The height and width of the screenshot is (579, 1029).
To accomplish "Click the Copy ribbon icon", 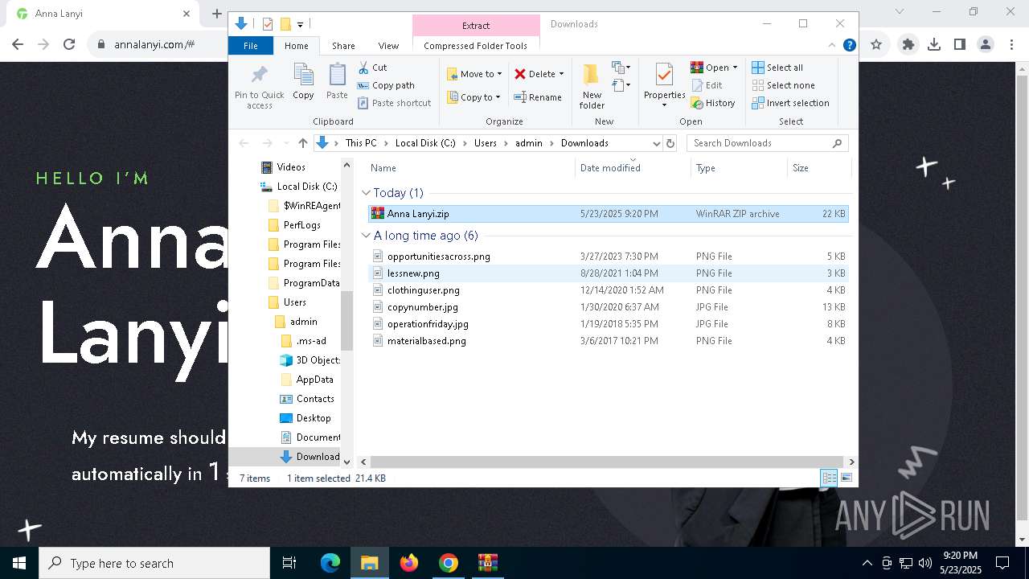I will coord(303,82).
